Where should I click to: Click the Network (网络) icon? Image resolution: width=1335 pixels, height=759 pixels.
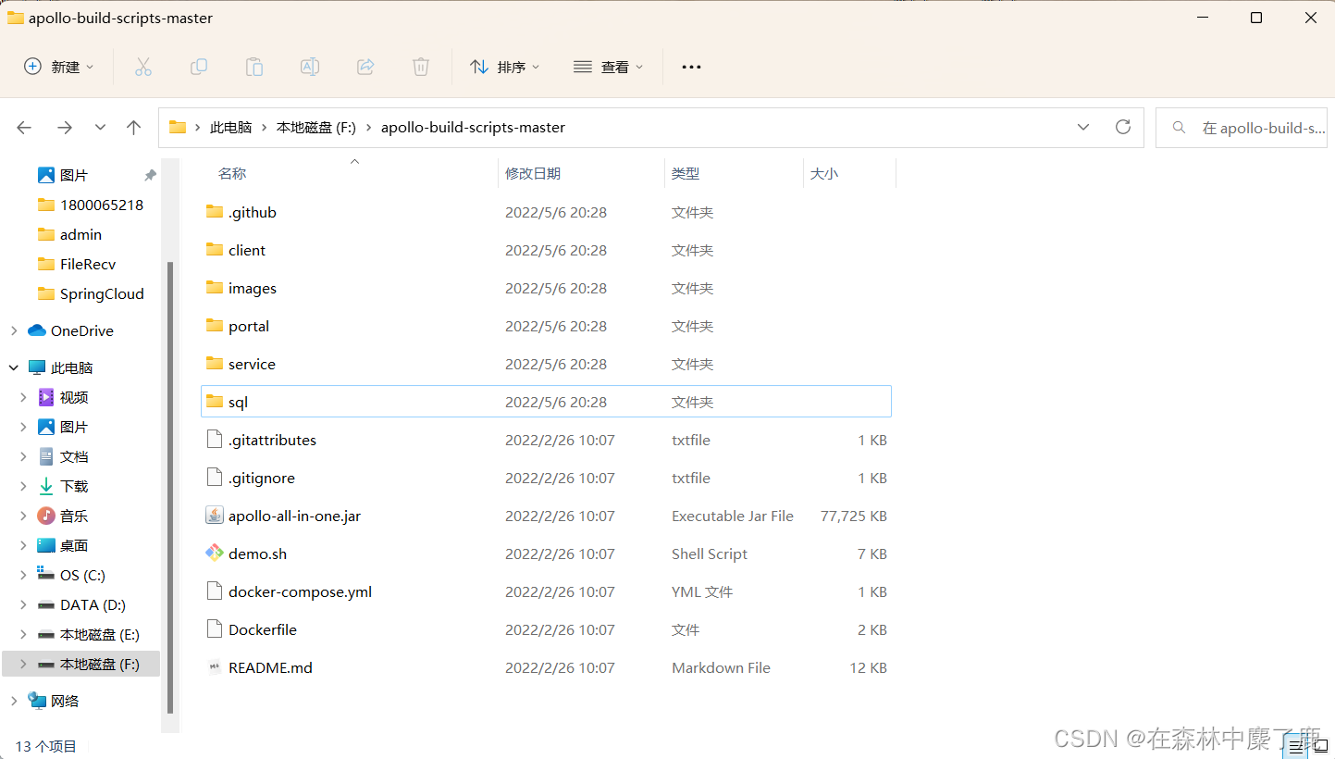37,701
